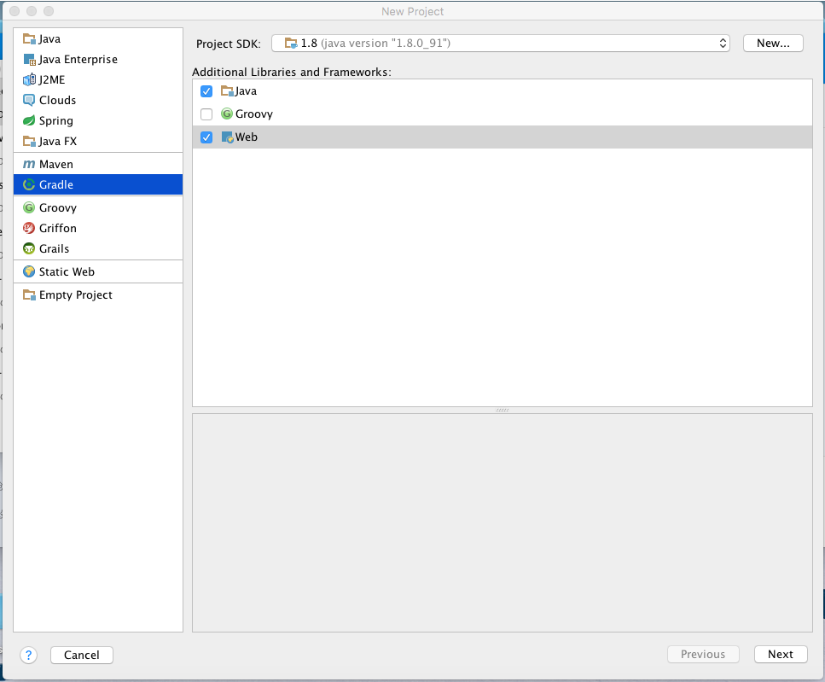Enable the Groovy framework checkbox
825x682 pixels.
[x=206, y=114]
